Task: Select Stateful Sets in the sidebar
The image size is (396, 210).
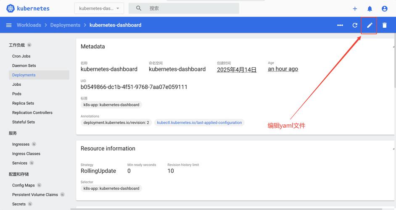Action: point(24,122)
